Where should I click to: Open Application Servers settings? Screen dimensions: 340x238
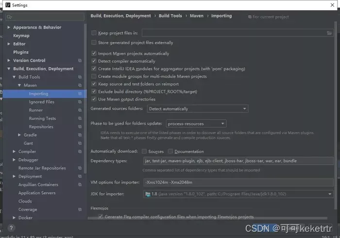pyautogui.click(x=37, y=193)
